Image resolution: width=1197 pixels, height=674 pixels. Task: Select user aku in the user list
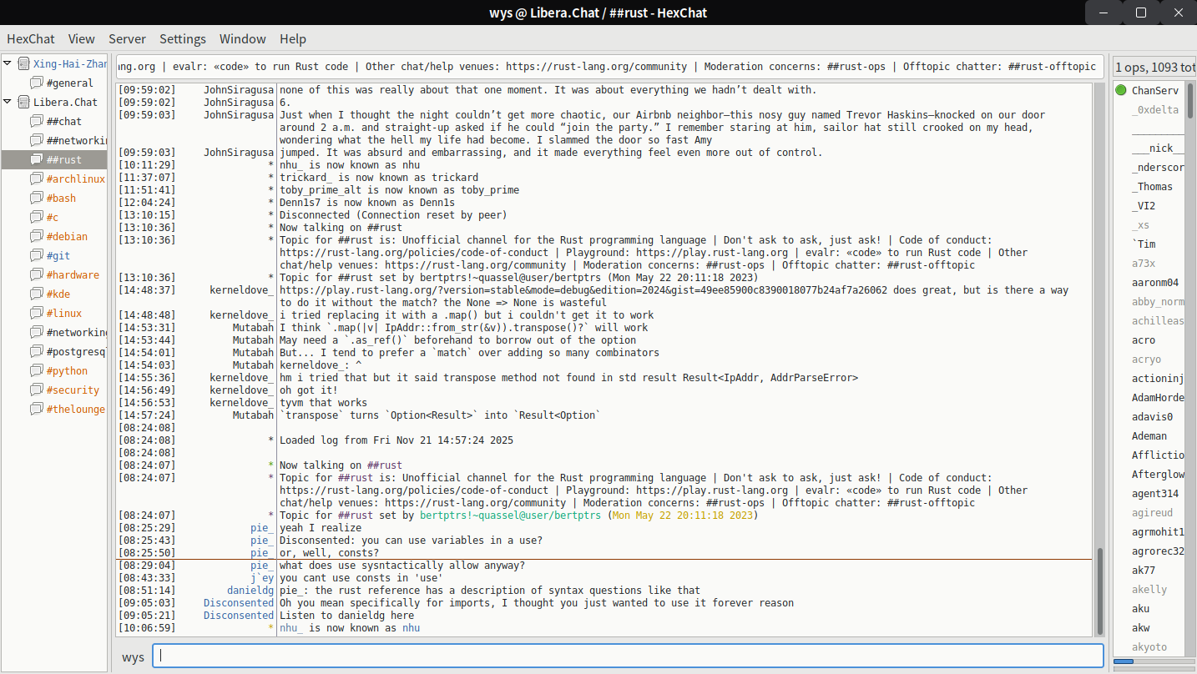(1140, 608)
